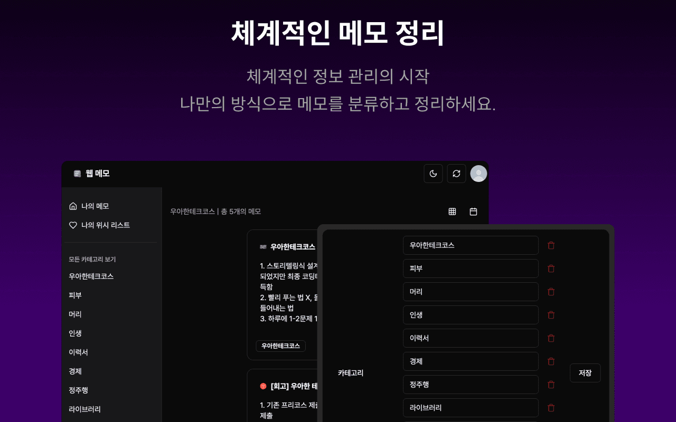676x422 pixels.
Task: Edit the 우아한테크코스 category input field
Action: tap(471, 245)
